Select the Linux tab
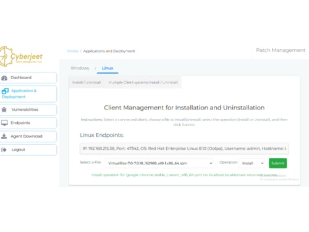The width and height of the screenshot is (309, 232). 108,68
